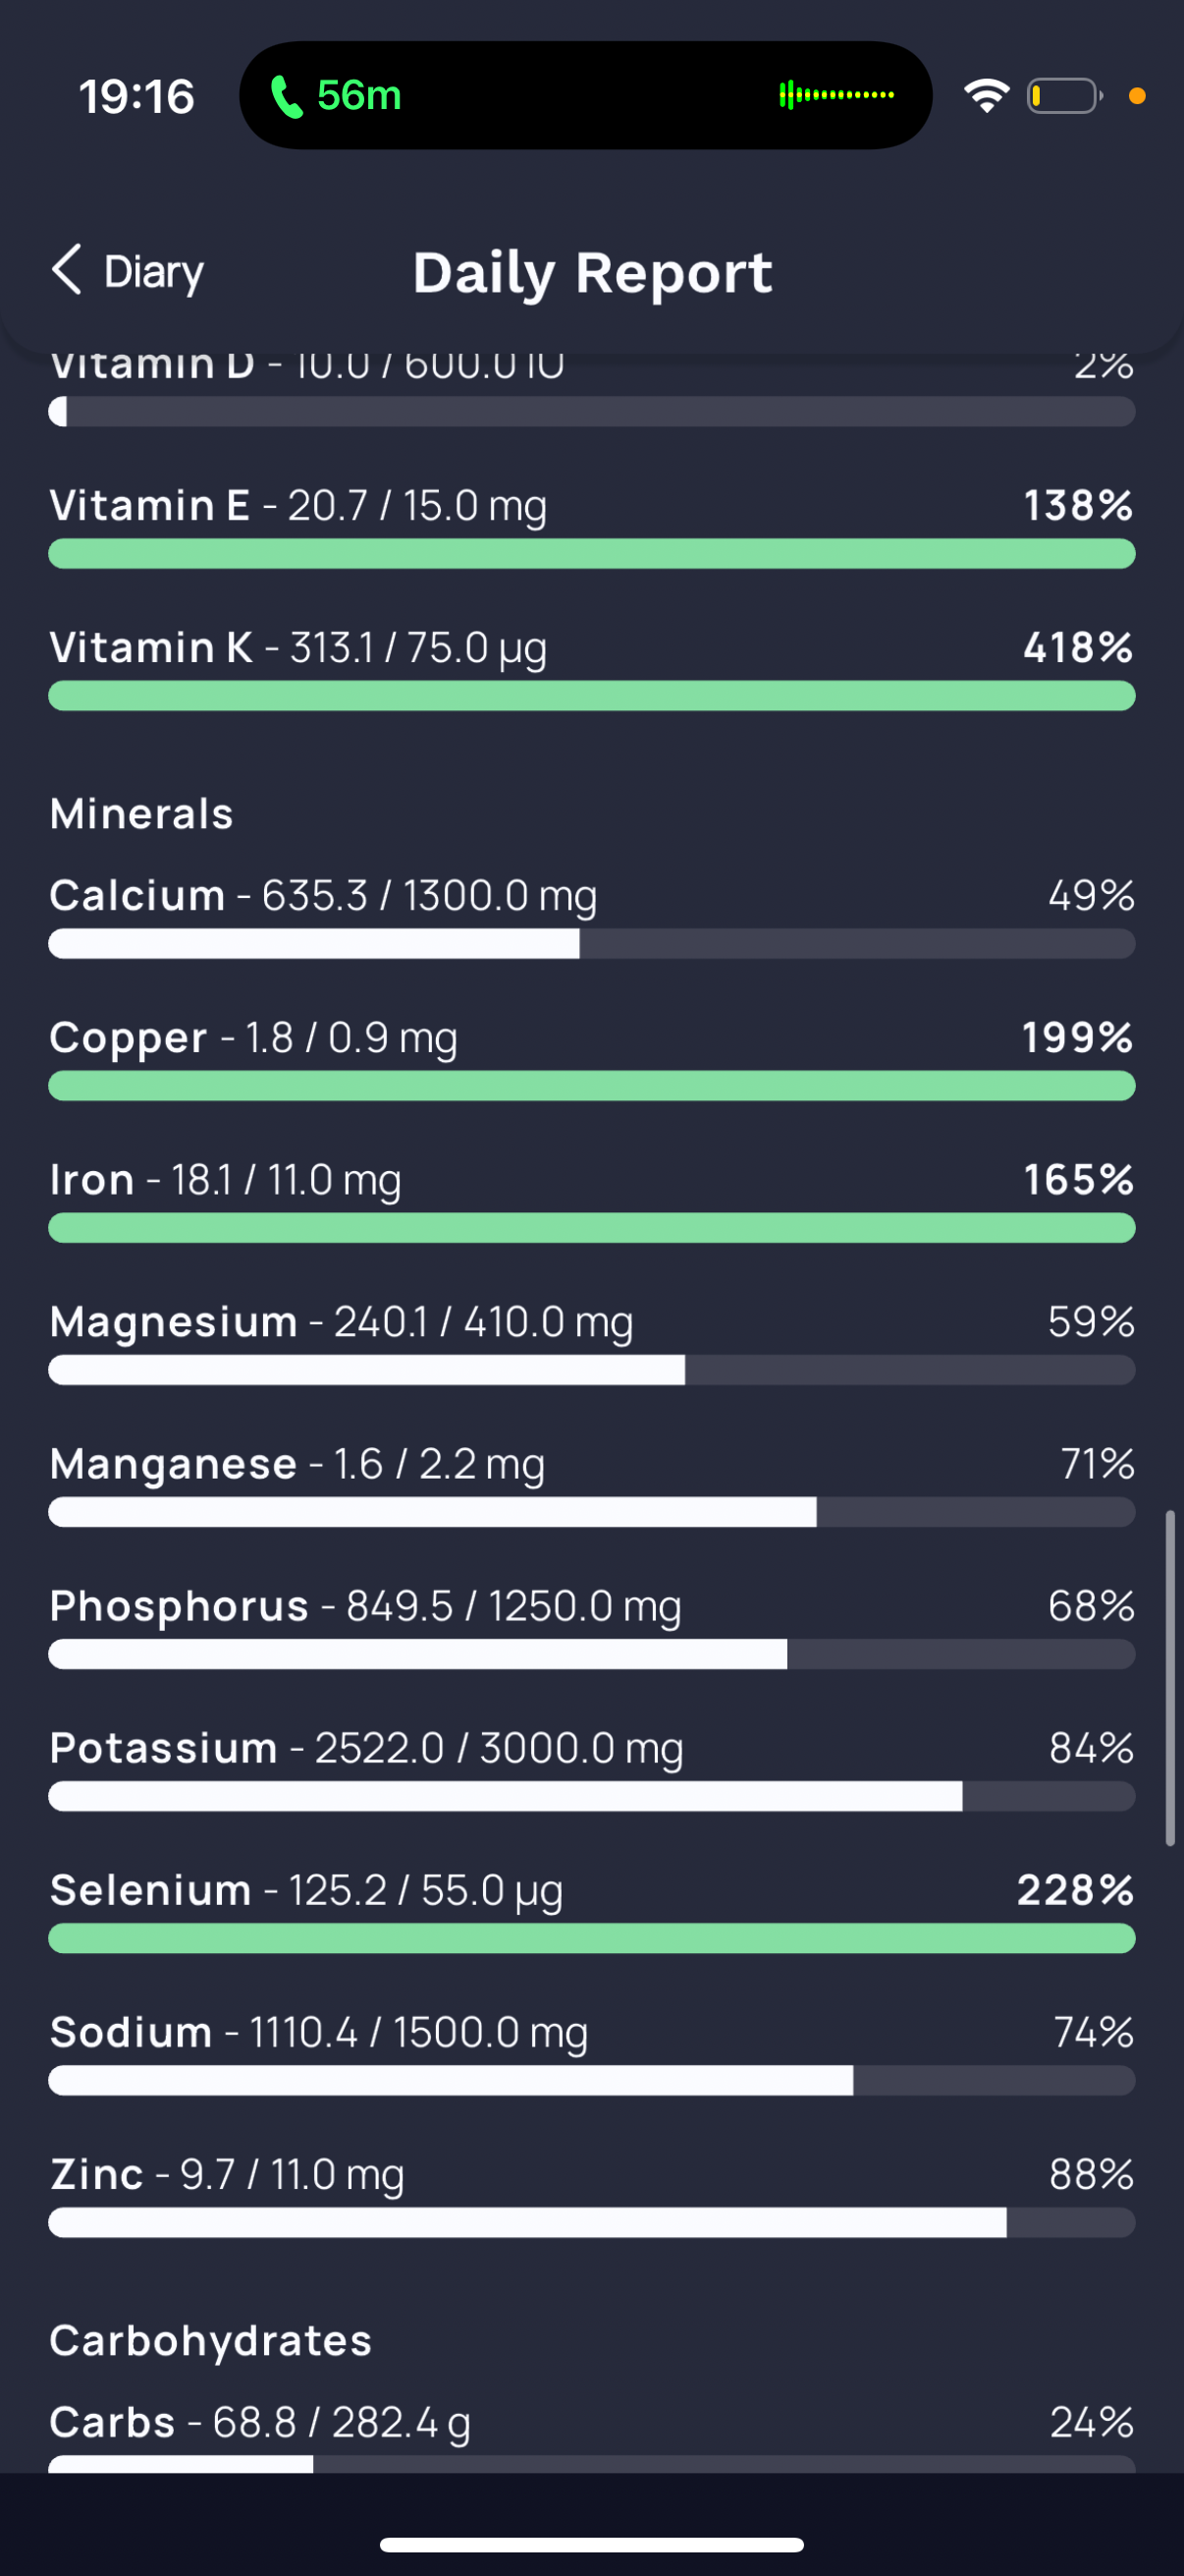
Task: Go back to Diary
Action: pyautogui.click(x=127, y=271)
